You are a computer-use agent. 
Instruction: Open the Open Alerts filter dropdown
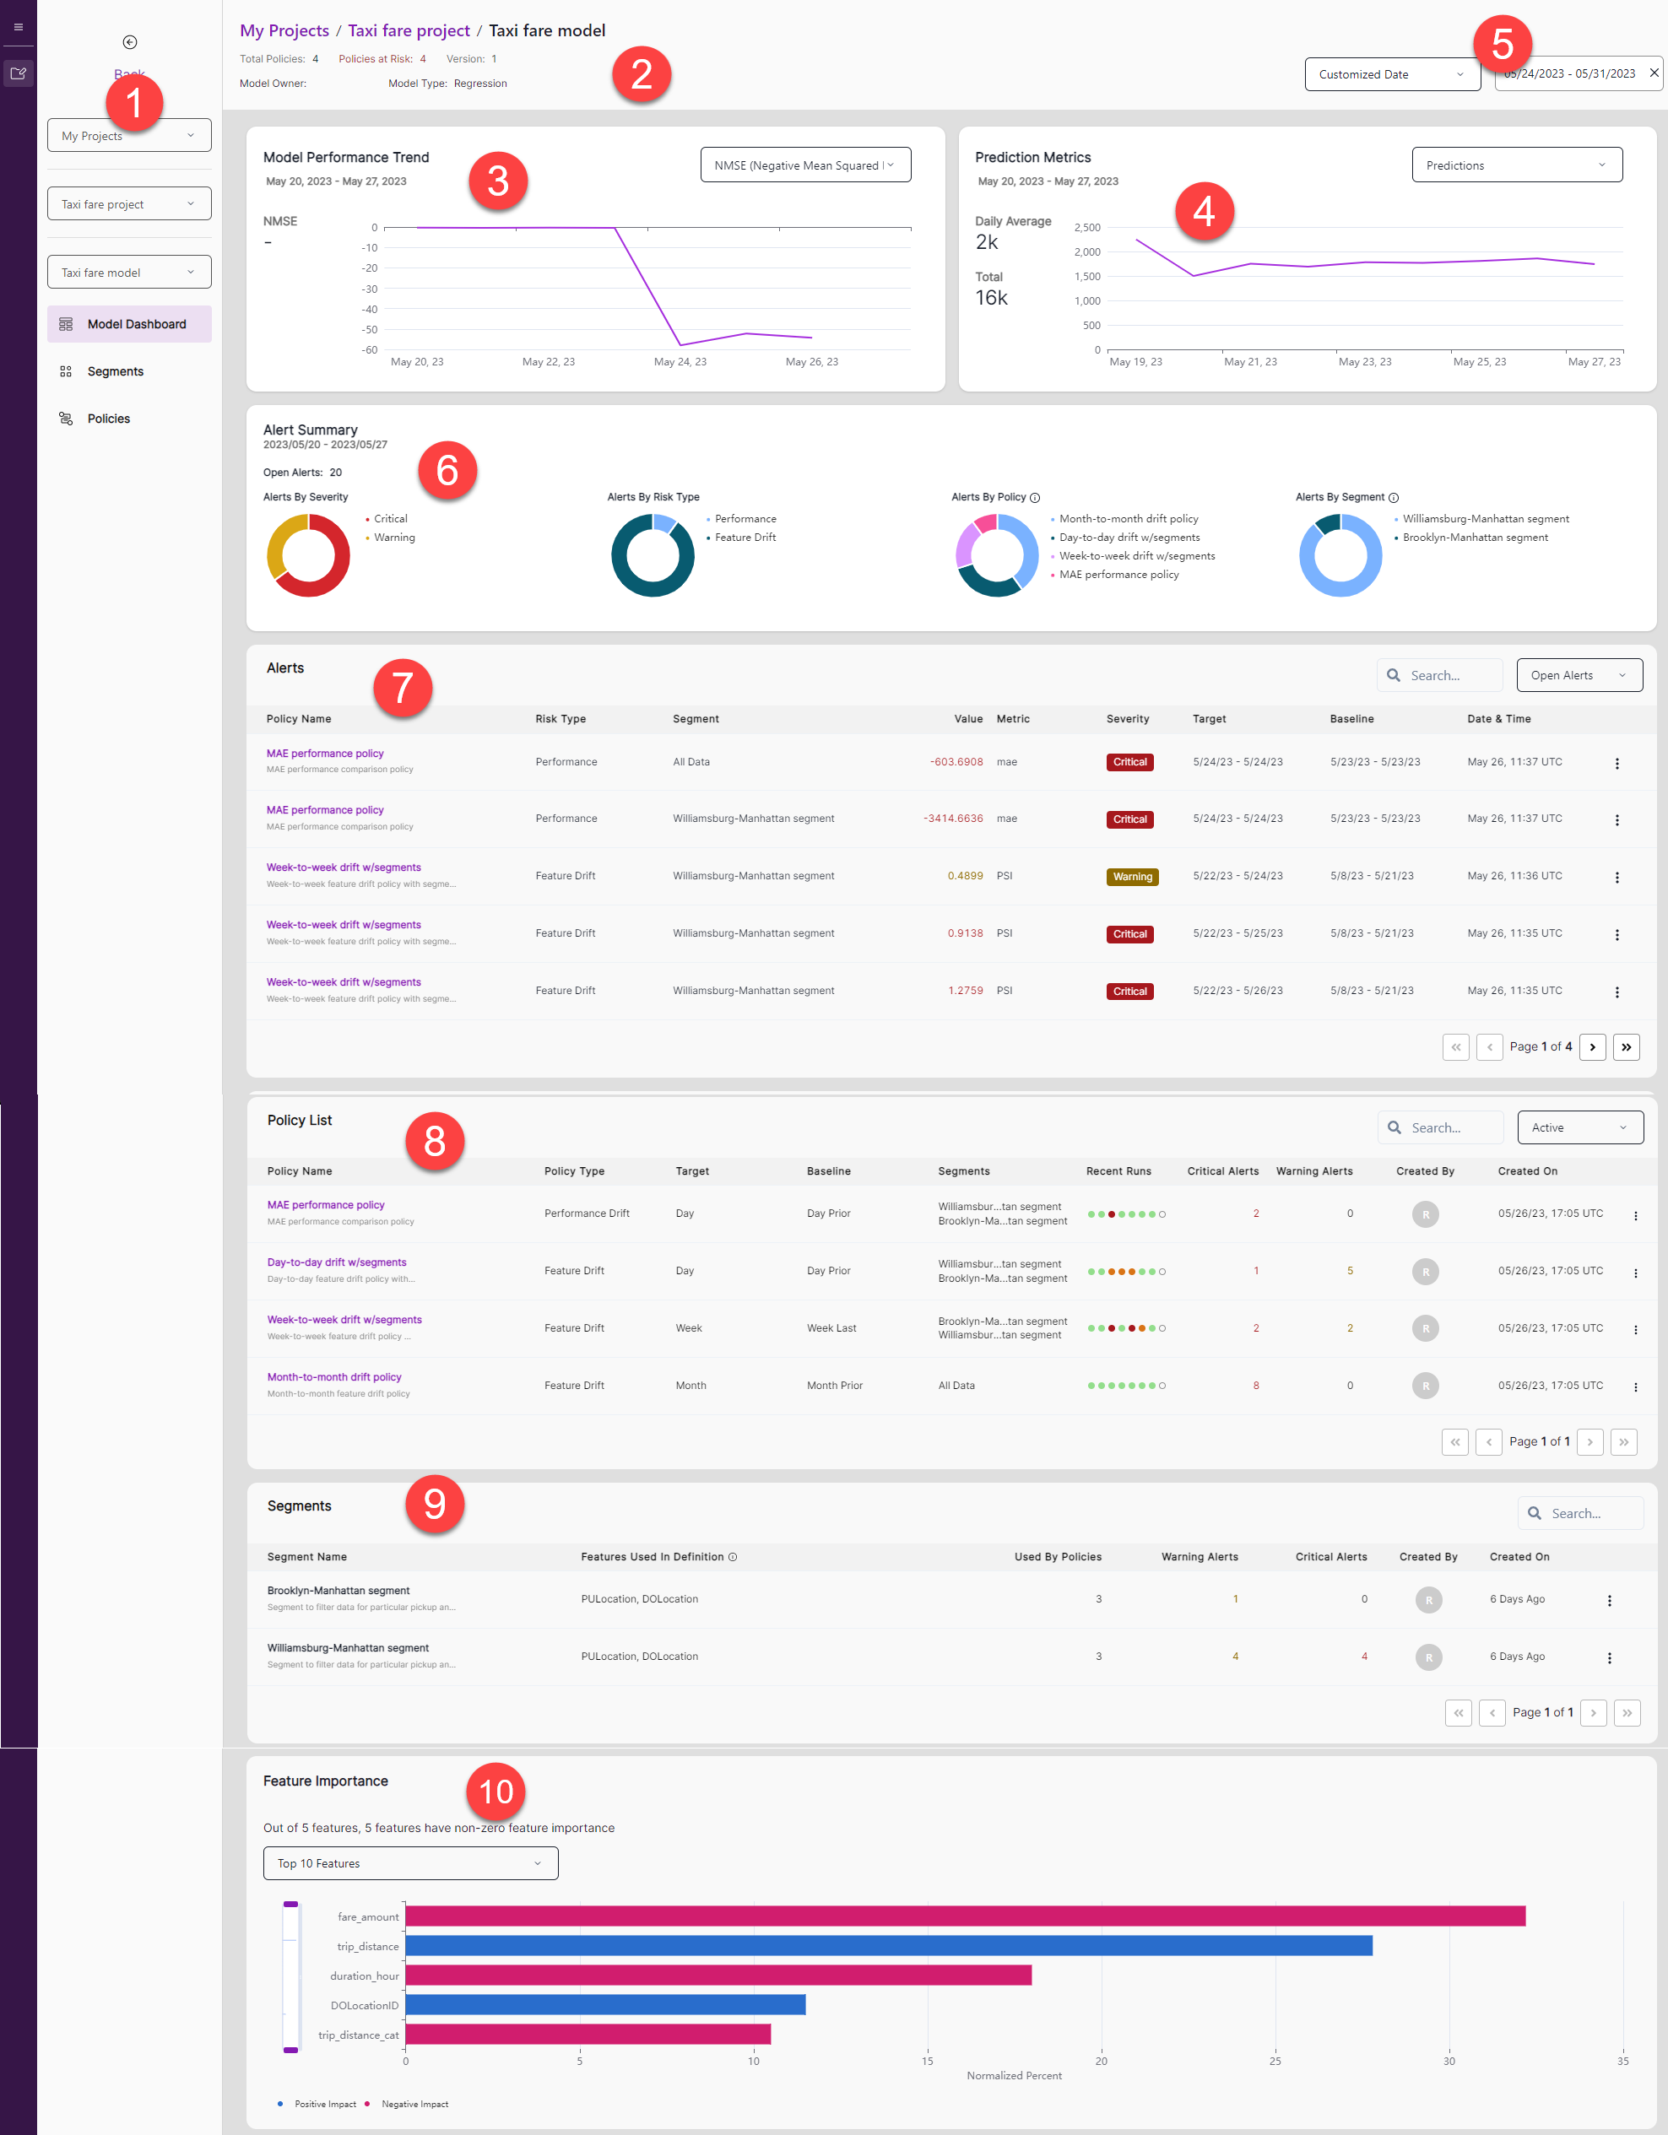tap(1579, 675)
